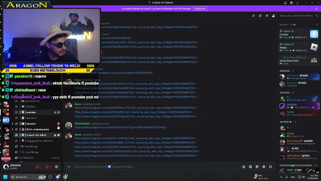
Task: Open the DbUGiojMov8 Instagram reels link
Action: (116, 38)
